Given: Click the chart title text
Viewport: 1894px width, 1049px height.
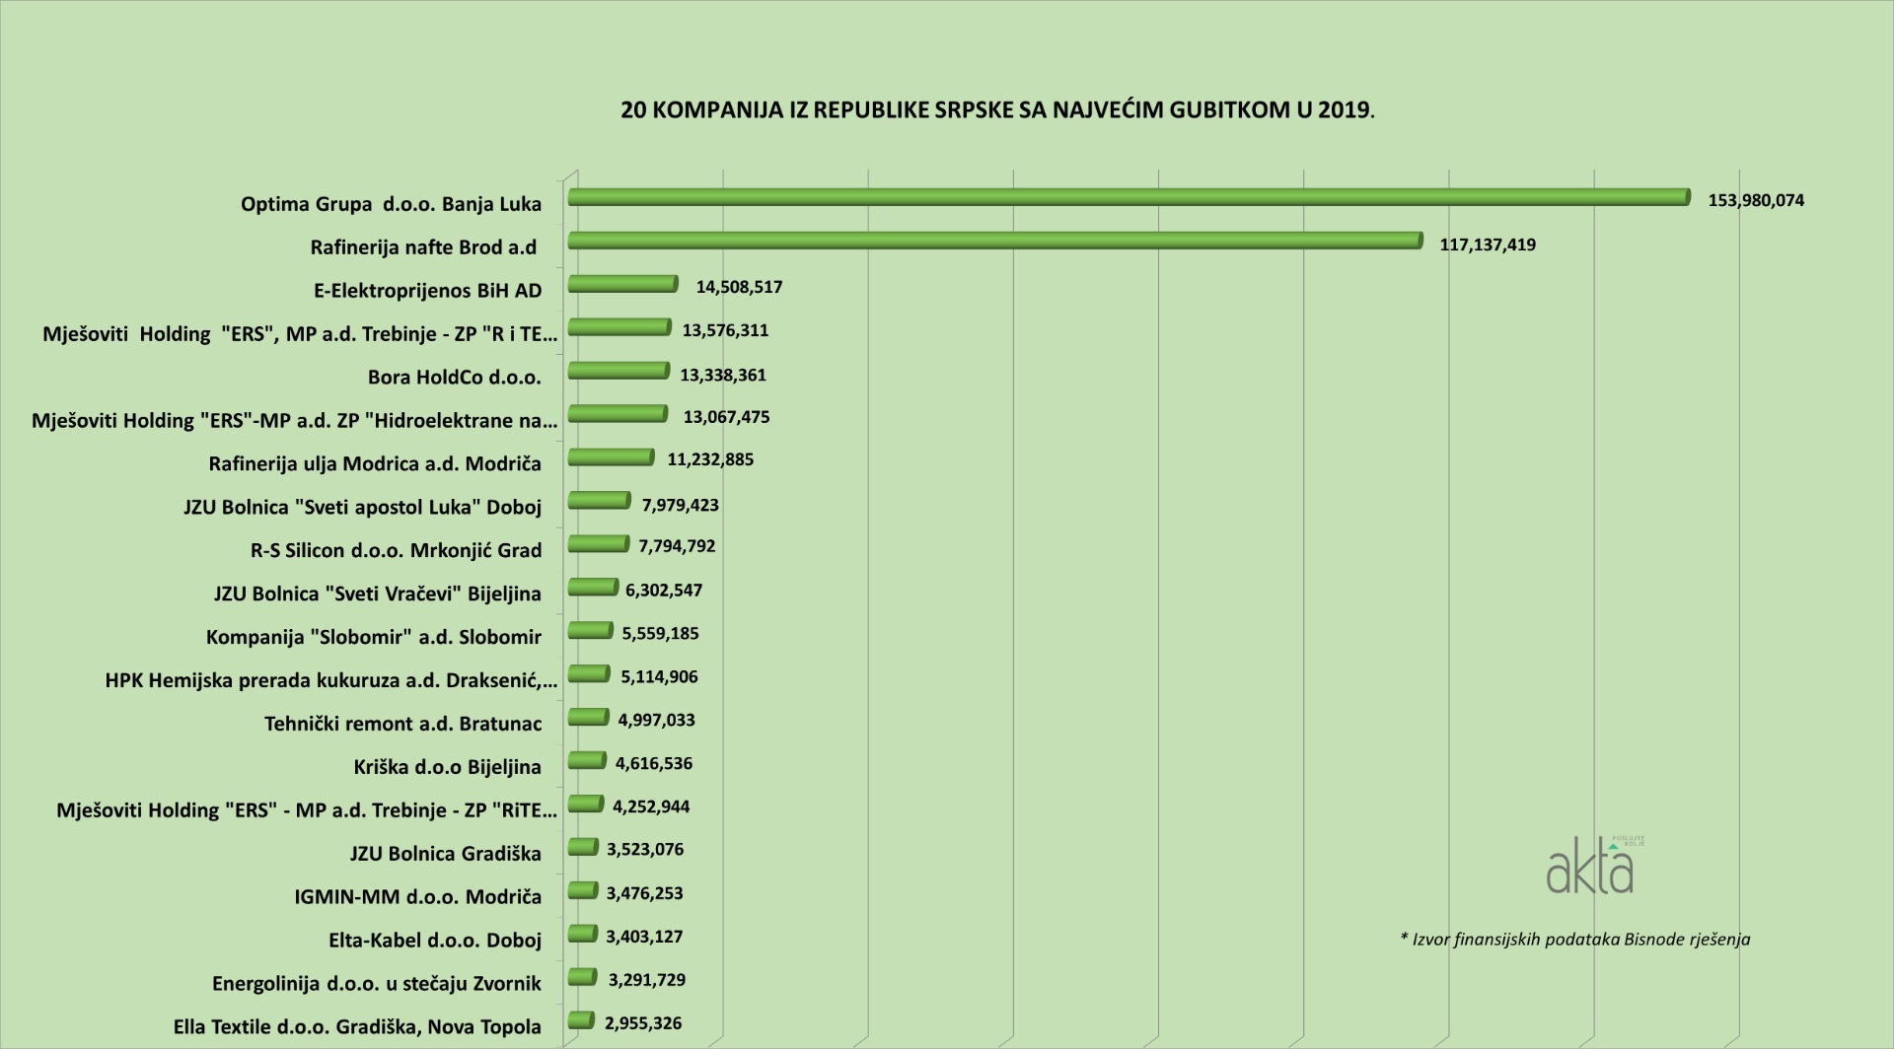Looking at the screenshot, I should pos(997,109).
